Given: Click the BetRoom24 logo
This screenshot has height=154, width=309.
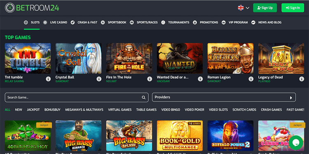Looking at the screenshot, I should pyautogui.click(x=32, y=8).
